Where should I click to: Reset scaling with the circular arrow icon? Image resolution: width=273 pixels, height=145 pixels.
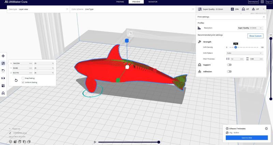(x=16, y=80)
